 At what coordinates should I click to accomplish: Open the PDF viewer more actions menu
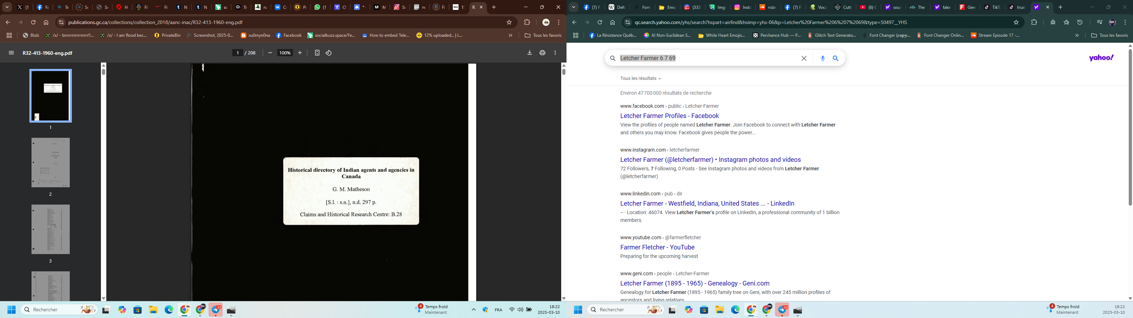click(x=556, y=53)
